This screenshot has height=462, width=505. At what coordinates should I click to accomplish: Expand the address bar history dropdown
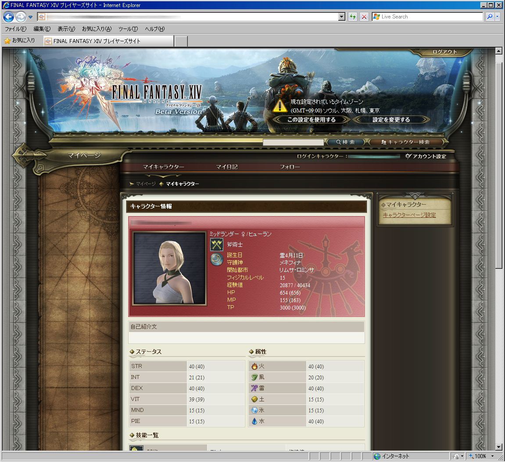pos(342,17)
